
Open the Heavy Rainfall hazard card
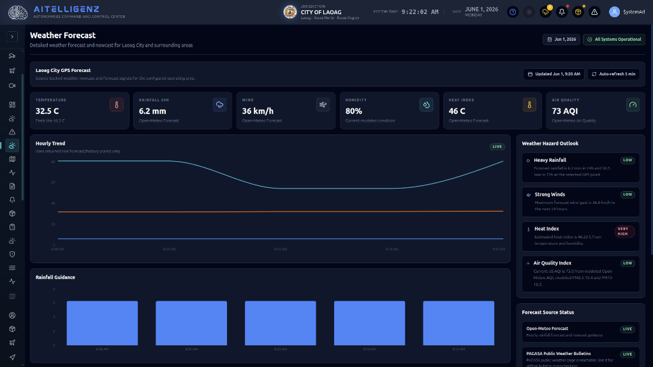click(580, 168)
